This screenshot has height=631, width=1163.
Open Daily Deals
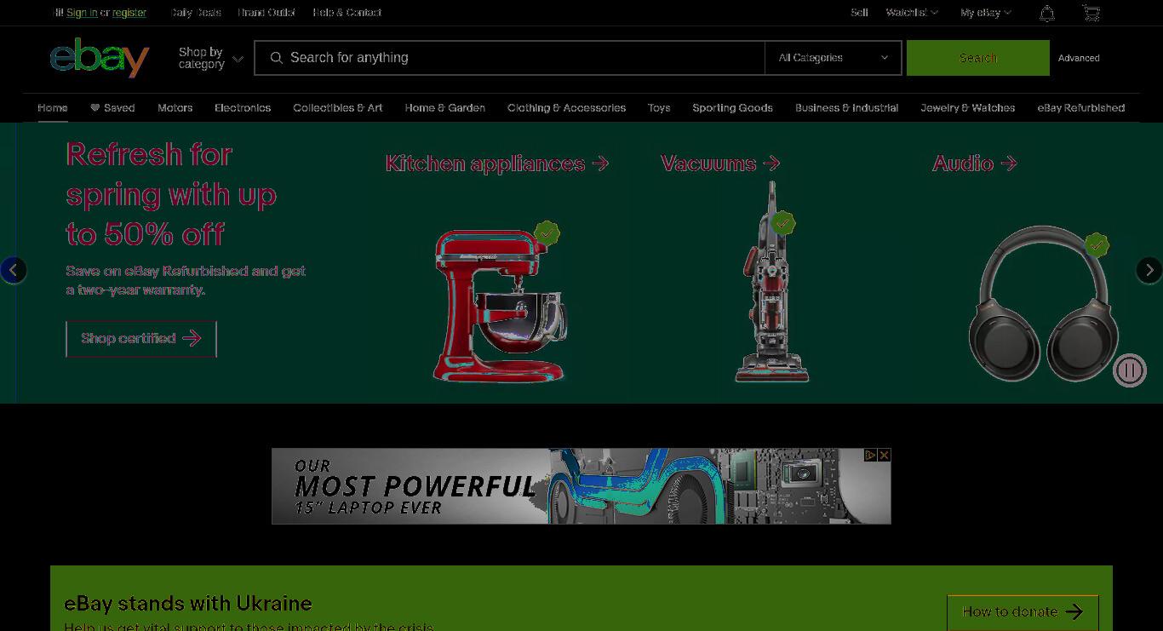click(x=196, y=13)
